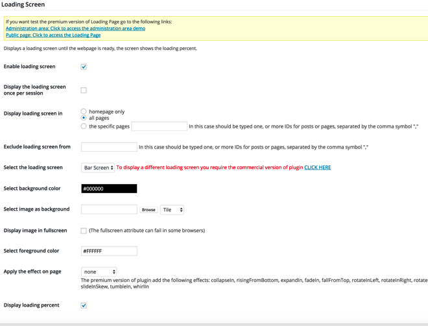The image size is (428, 326).
Task: Open the CLICK HERE commercial version link
Action: (317, 167)
